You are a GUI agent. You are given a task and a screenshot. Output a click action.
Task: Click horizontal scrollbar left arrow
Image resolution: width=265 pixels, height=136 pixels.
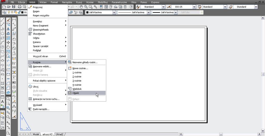(x=181, y=134)
